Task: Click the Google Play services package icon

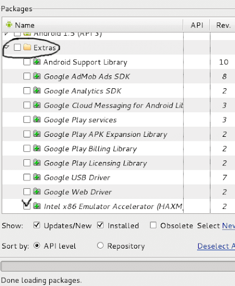Action: (37, 120)
